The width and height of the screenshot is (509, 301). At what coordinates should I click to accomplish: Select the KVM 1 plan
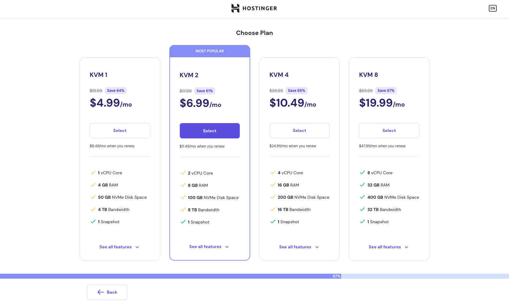pyautogui.click(x=120, y=130)
